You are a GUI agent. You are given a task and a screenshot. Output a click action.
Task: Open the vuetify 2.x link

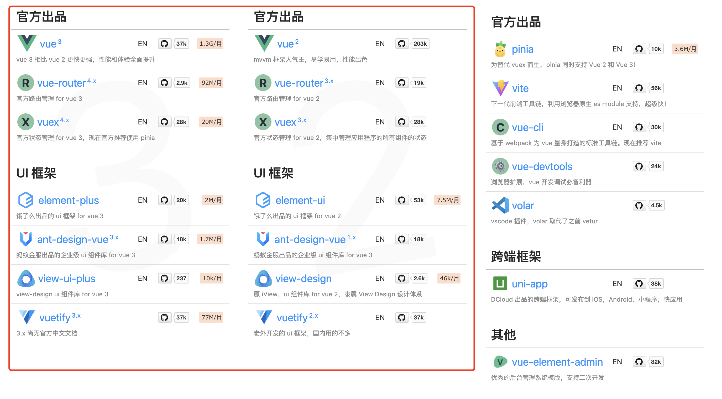[297, 317]
